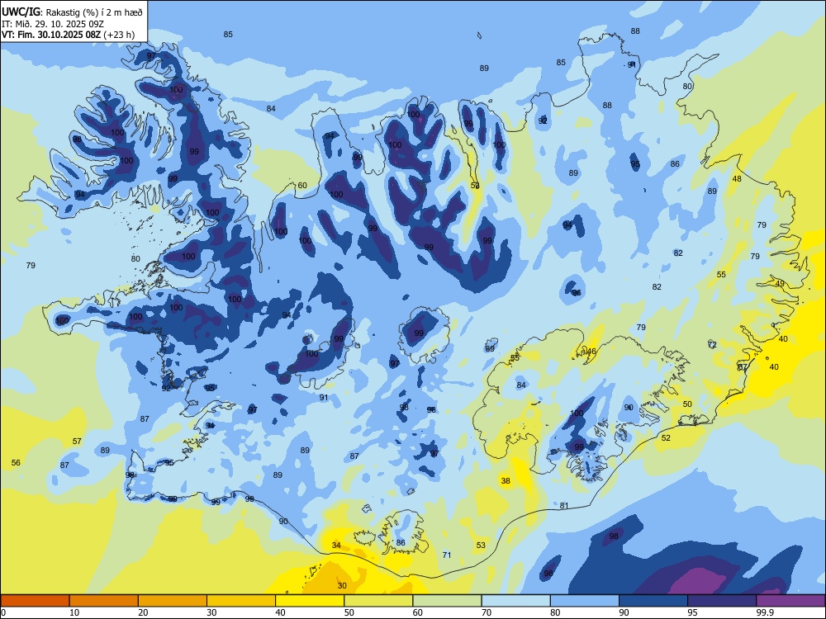Click the dark blue 90–95 legend swatch

tap(653, 601)
